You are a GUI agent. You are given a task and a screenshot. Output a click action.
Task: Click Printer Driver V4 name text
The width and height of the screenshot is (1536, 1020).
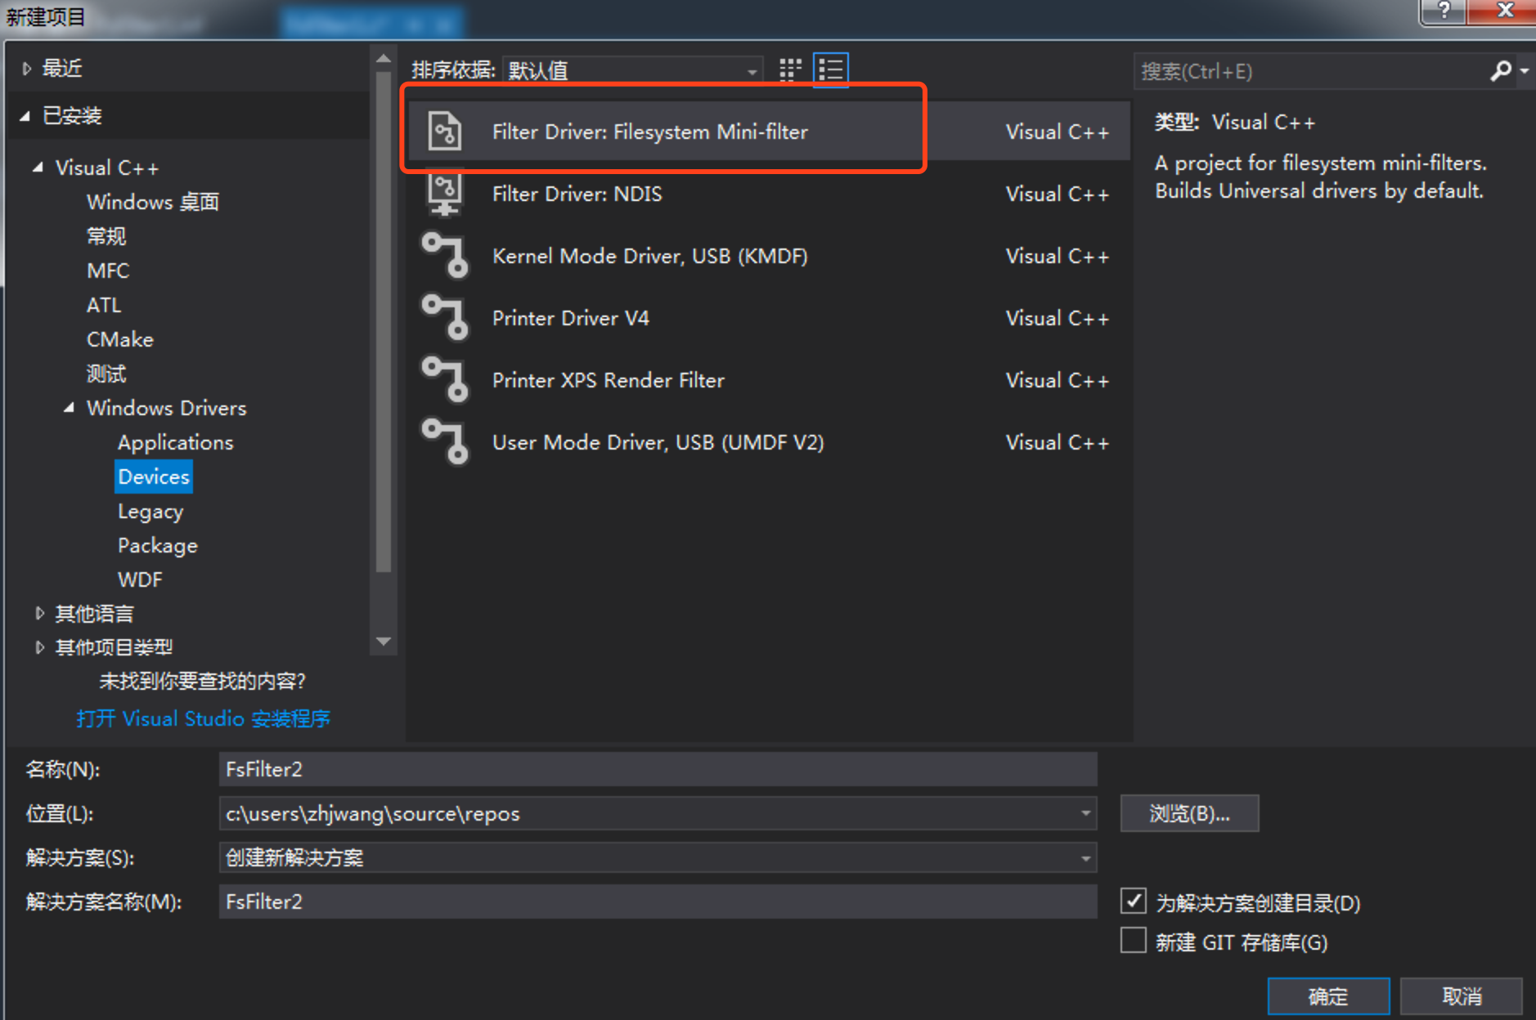click(x=571, y=318)
